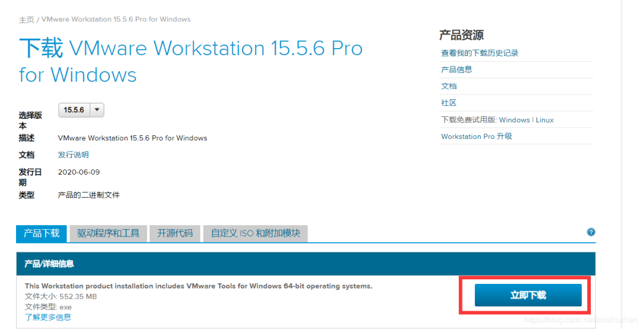Open the 文档 link under 产品资源
Image resolution: width=642 pixels, height=329 pixels.
449,86
